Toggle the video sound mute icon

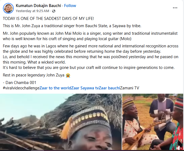tap(178, 148)
